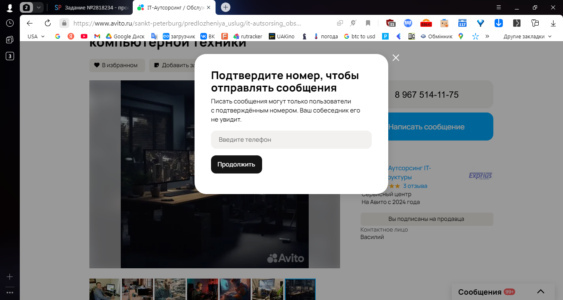Image resolution: width=563 pixels, height=300 pixels.
Task: Show more bookmarks with the double-chevron
Action: tap(487, 36)
